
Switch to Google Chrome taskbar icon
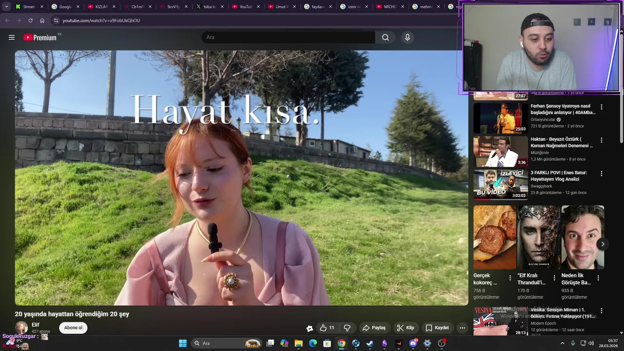click(342, 343)
